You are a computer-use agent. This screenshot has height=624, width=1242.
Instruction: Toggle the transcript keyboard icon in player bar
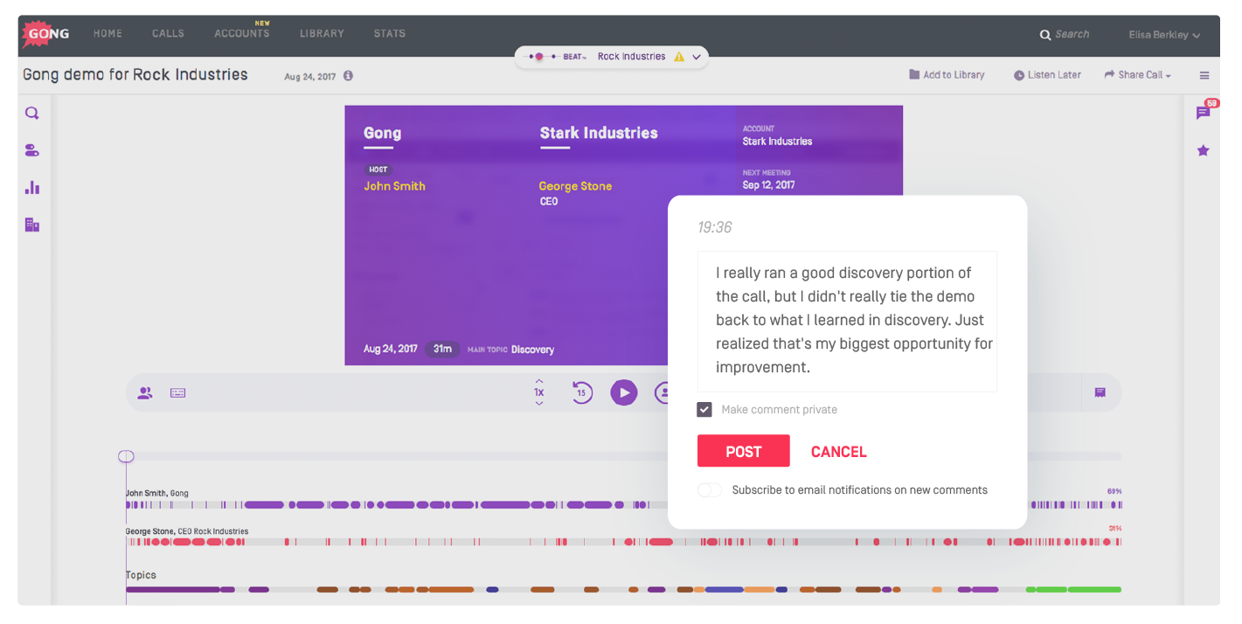point(177,392)
